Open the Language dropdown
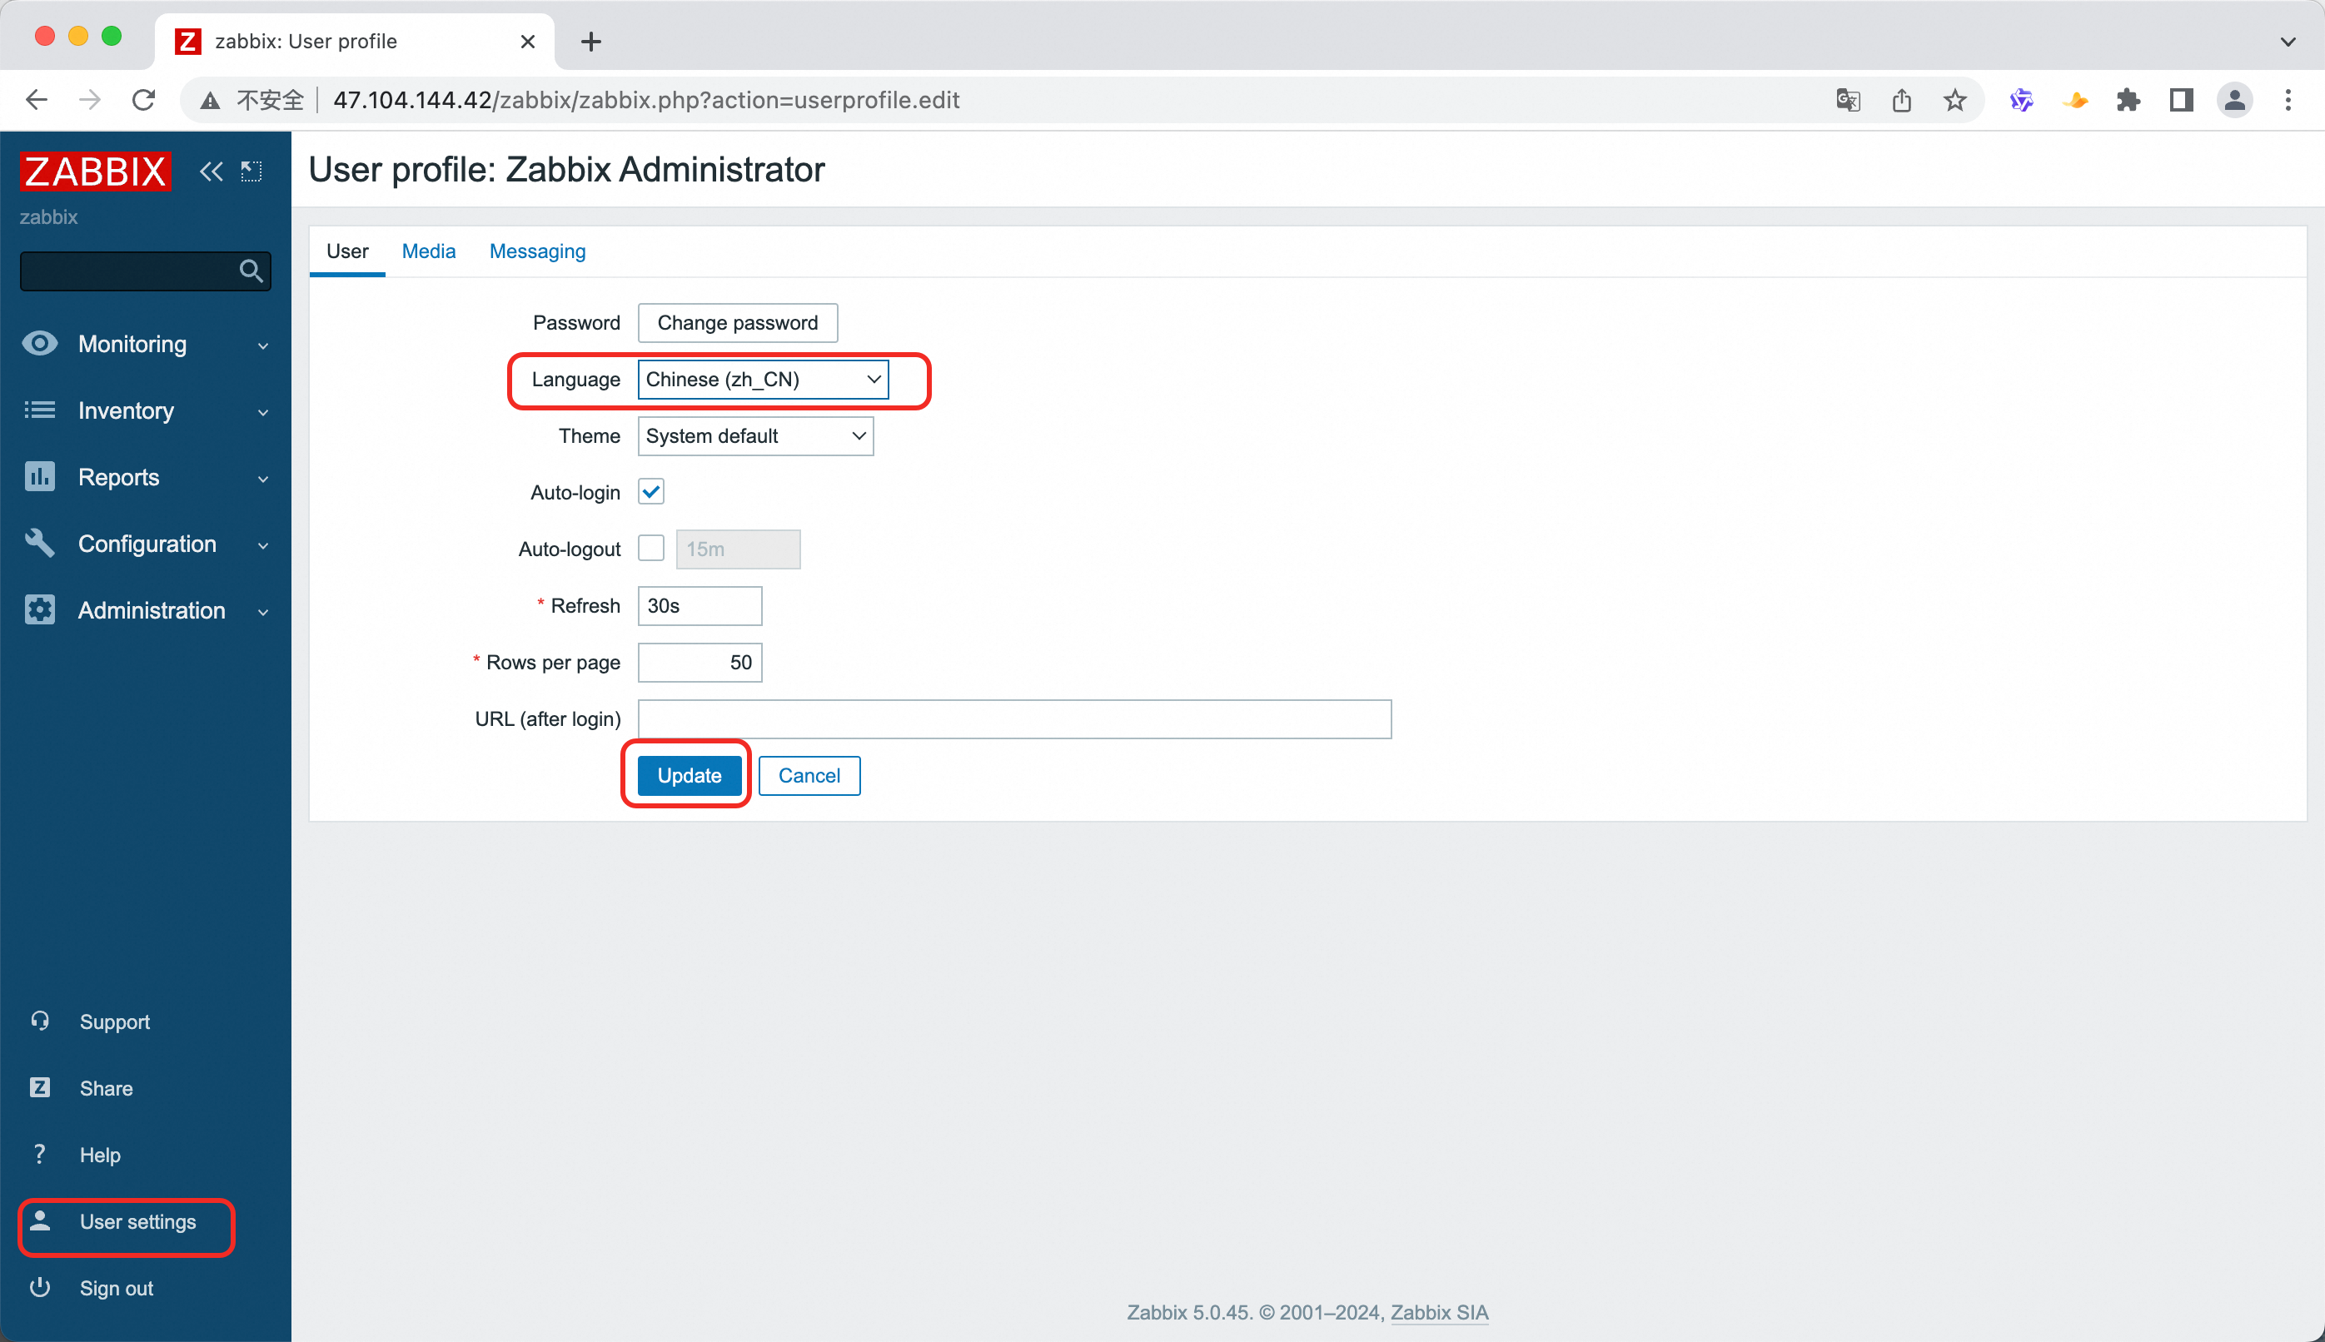Image resolution: width=2325 pixels, height=1342 pixels. [763, 380]
